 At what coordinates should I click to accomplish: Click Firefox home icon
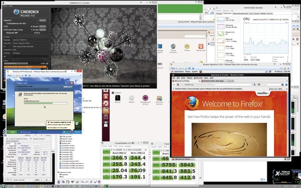coord(286,85)
